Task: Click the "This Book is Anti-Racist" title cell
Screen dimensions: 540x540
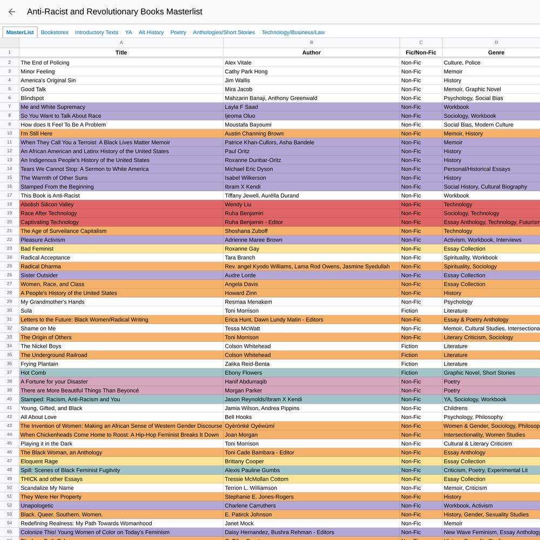Action: (x=121, y=195)
